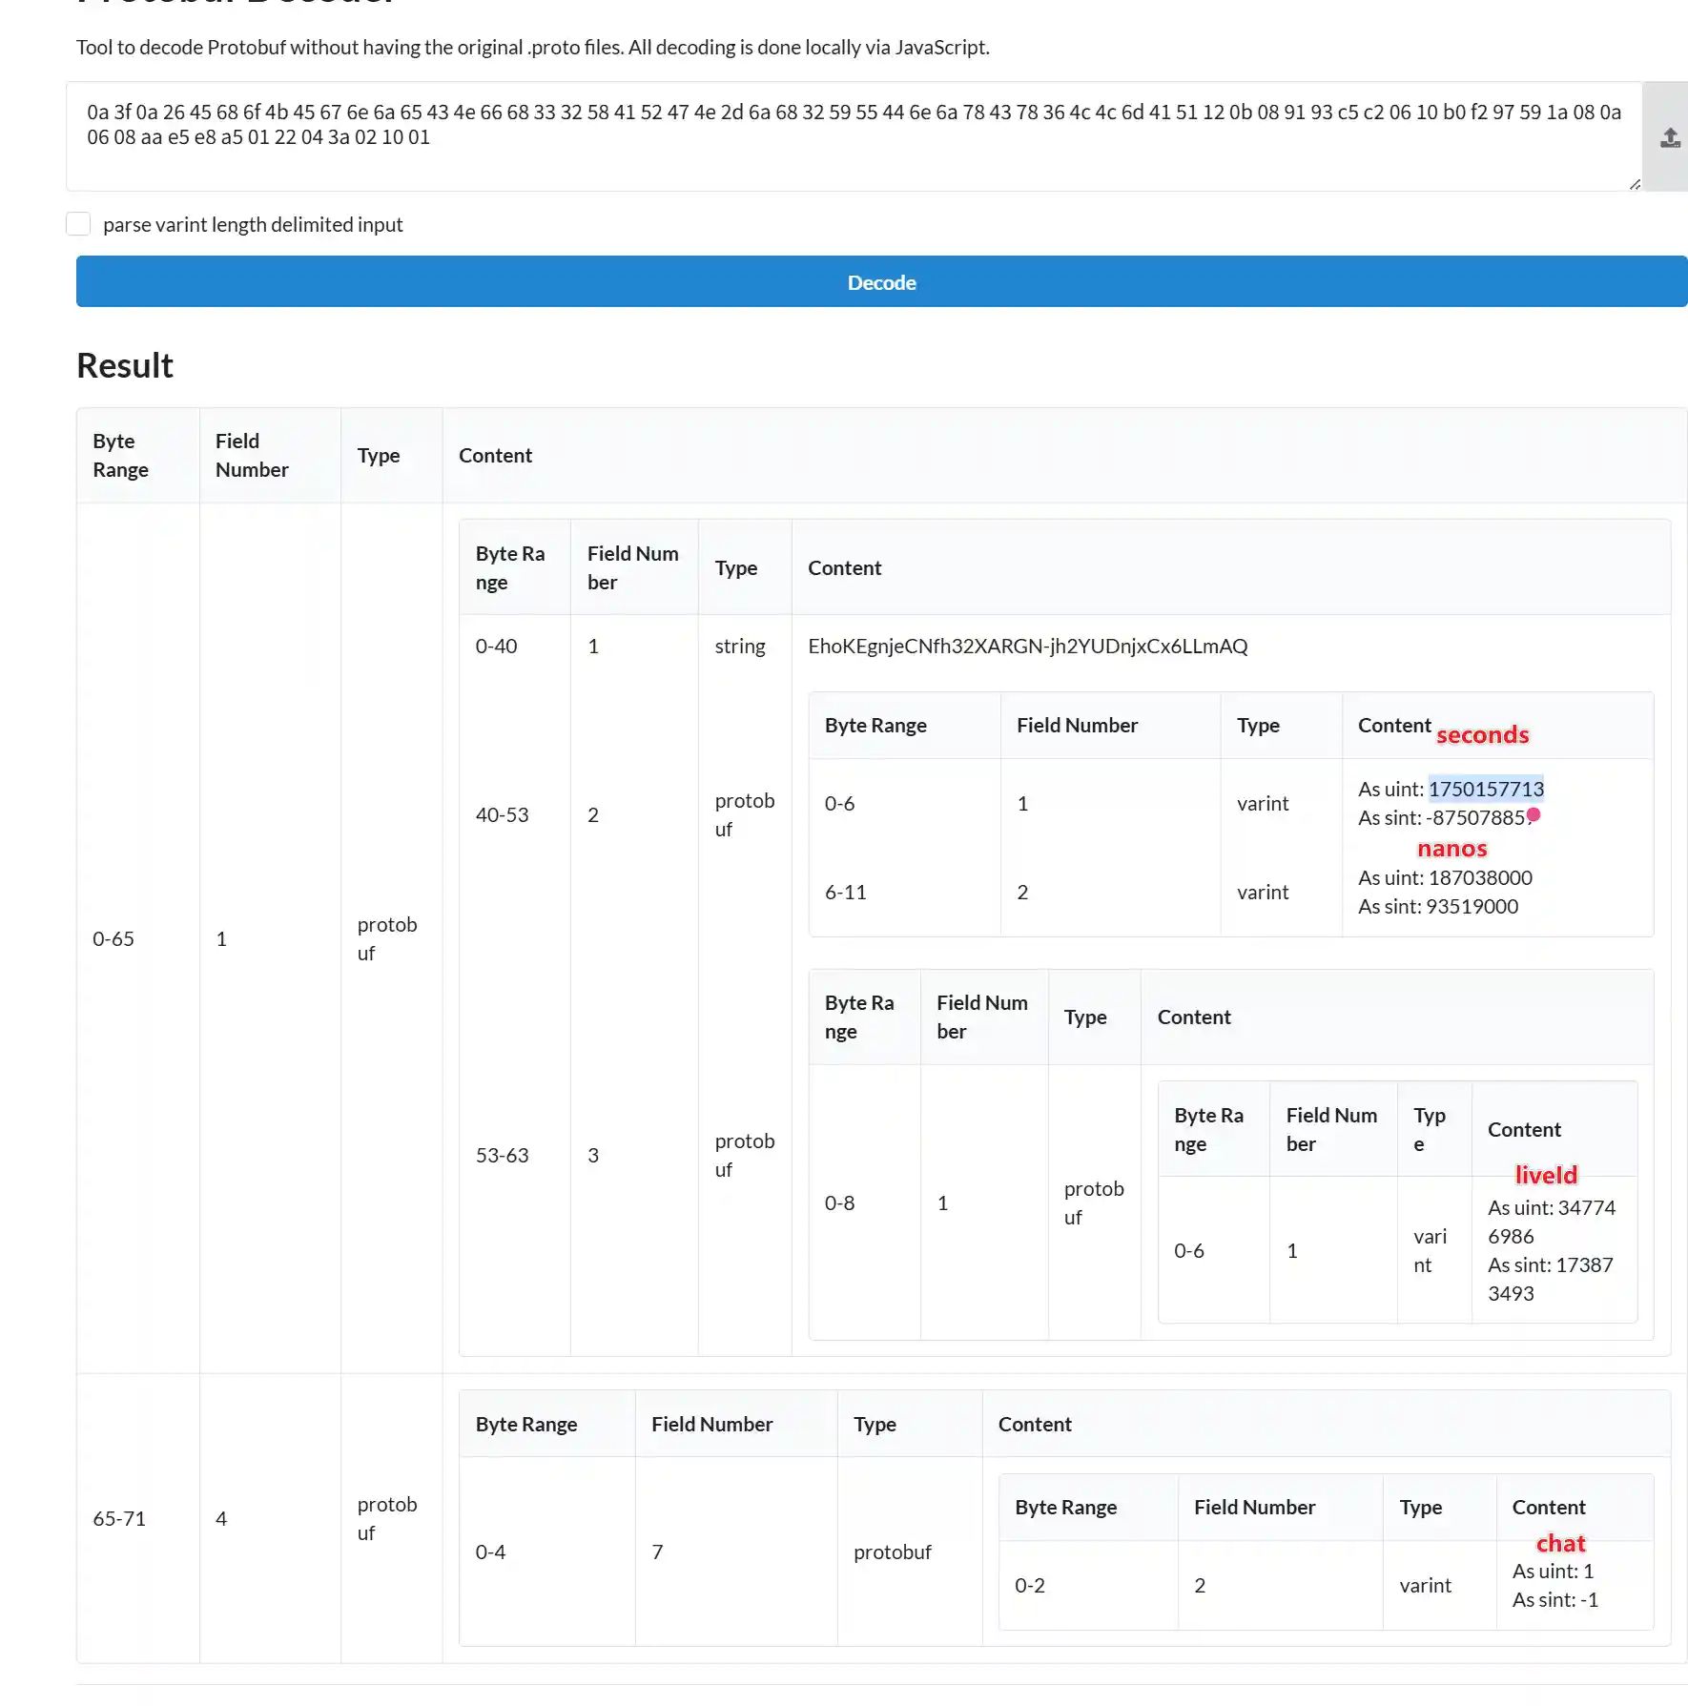1688x1706 pixels.
Task: Enable parse varint length delimited input checkbox
Action: (78, 224)
